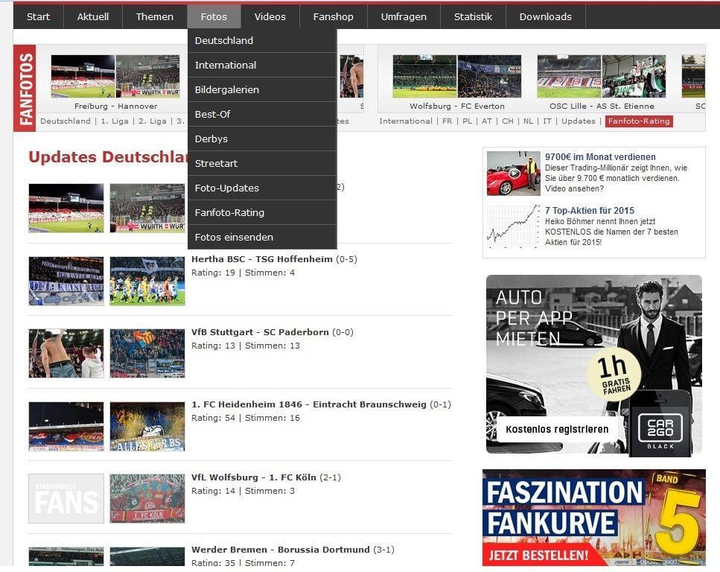Open the Umfragen navigation tab
Image resolution: width=720 pixels, height=572 pixels.
point(404,16)
